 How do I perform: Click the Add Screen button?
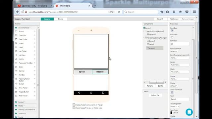pyautogui.click(x=174, y=19)
